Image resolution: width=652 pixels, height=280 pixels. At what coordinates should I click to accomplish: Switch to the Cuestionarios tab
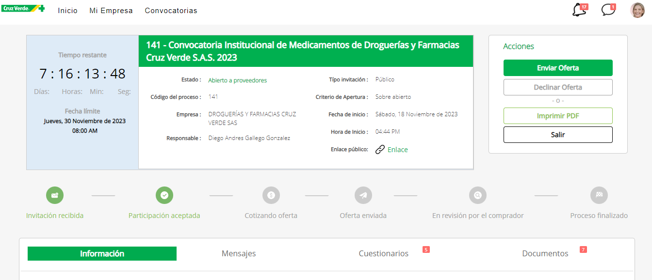(x=384, y=253)
